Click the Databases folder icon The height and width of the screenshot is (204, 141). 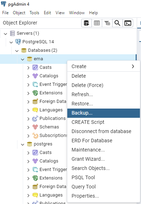pos(24,50)
